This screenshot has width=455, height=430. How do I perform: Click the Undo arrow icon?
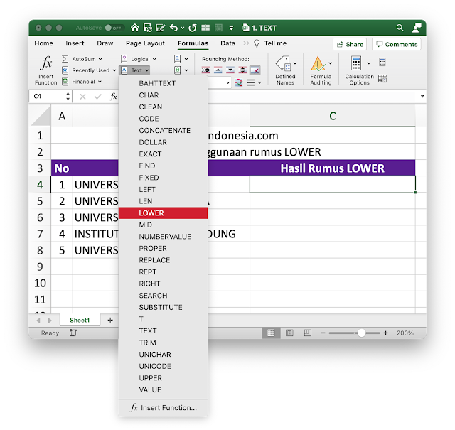click(173, 28)
